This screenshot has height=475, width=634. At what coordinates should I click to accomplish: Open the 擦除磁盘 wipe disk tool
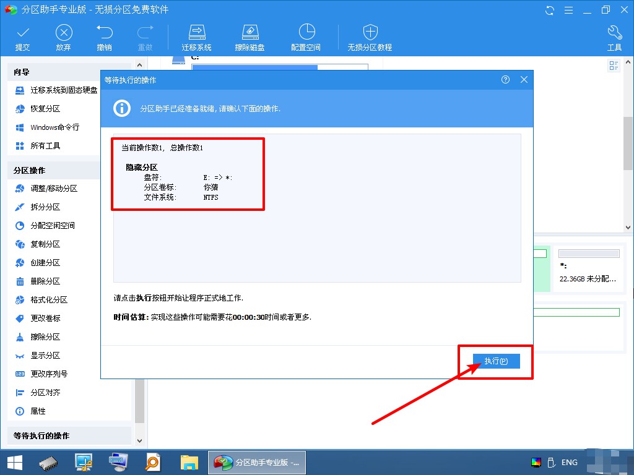tap(250, 38)
